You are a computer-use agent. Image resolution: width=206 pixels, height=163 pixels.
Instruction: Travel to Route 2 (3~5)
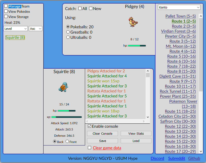[x=184, y=26]
